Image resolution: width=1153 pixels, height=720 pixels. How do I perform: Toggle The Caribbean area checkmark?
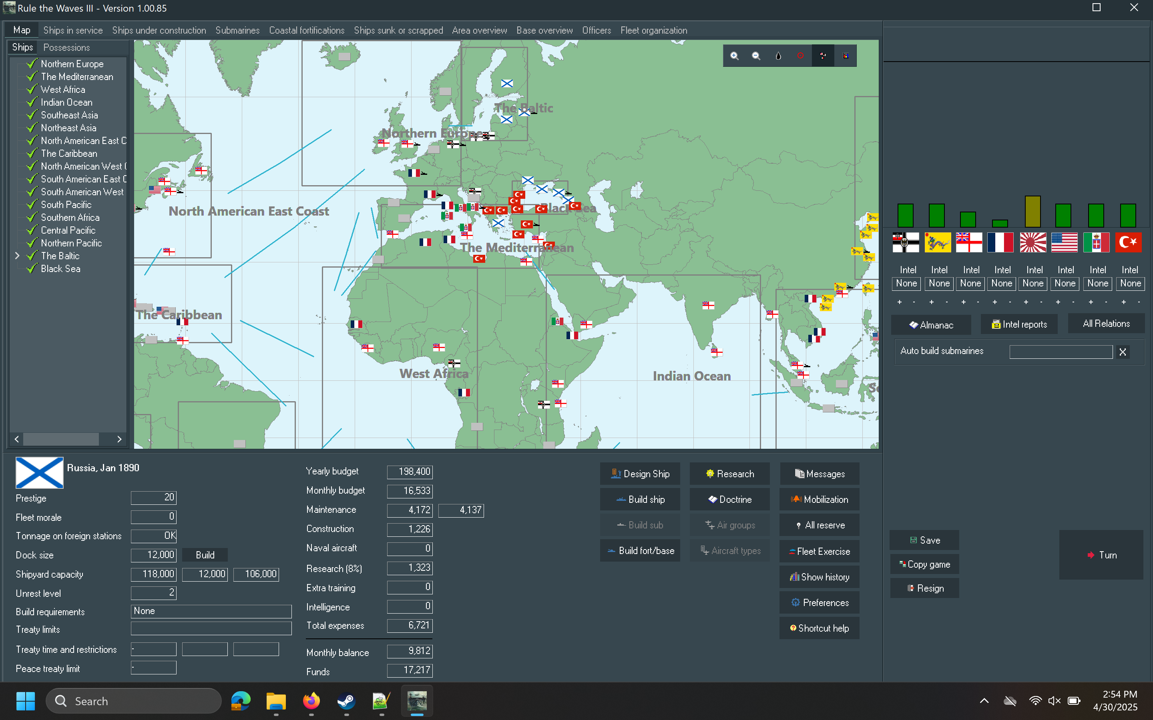(32, 153)
